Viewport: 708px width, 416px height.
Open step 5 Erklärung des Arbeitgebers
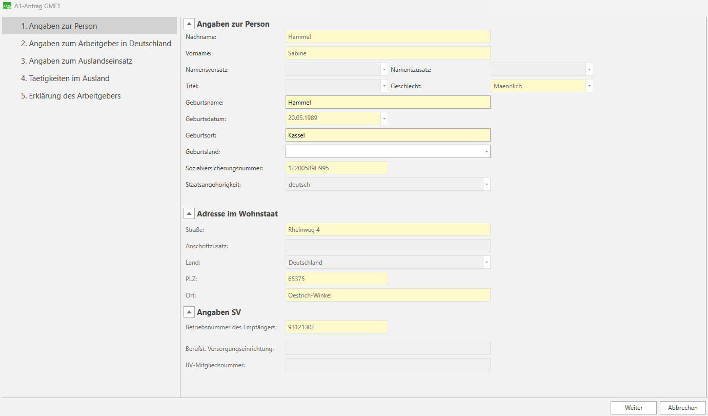[71, 96]
